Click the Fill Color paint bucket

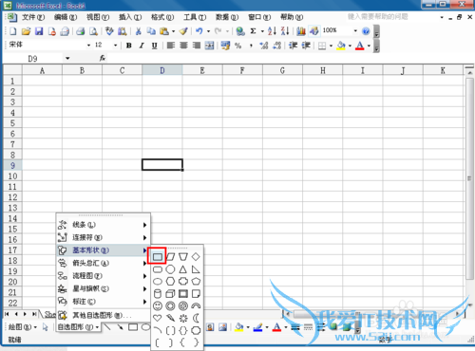(341, 46)
